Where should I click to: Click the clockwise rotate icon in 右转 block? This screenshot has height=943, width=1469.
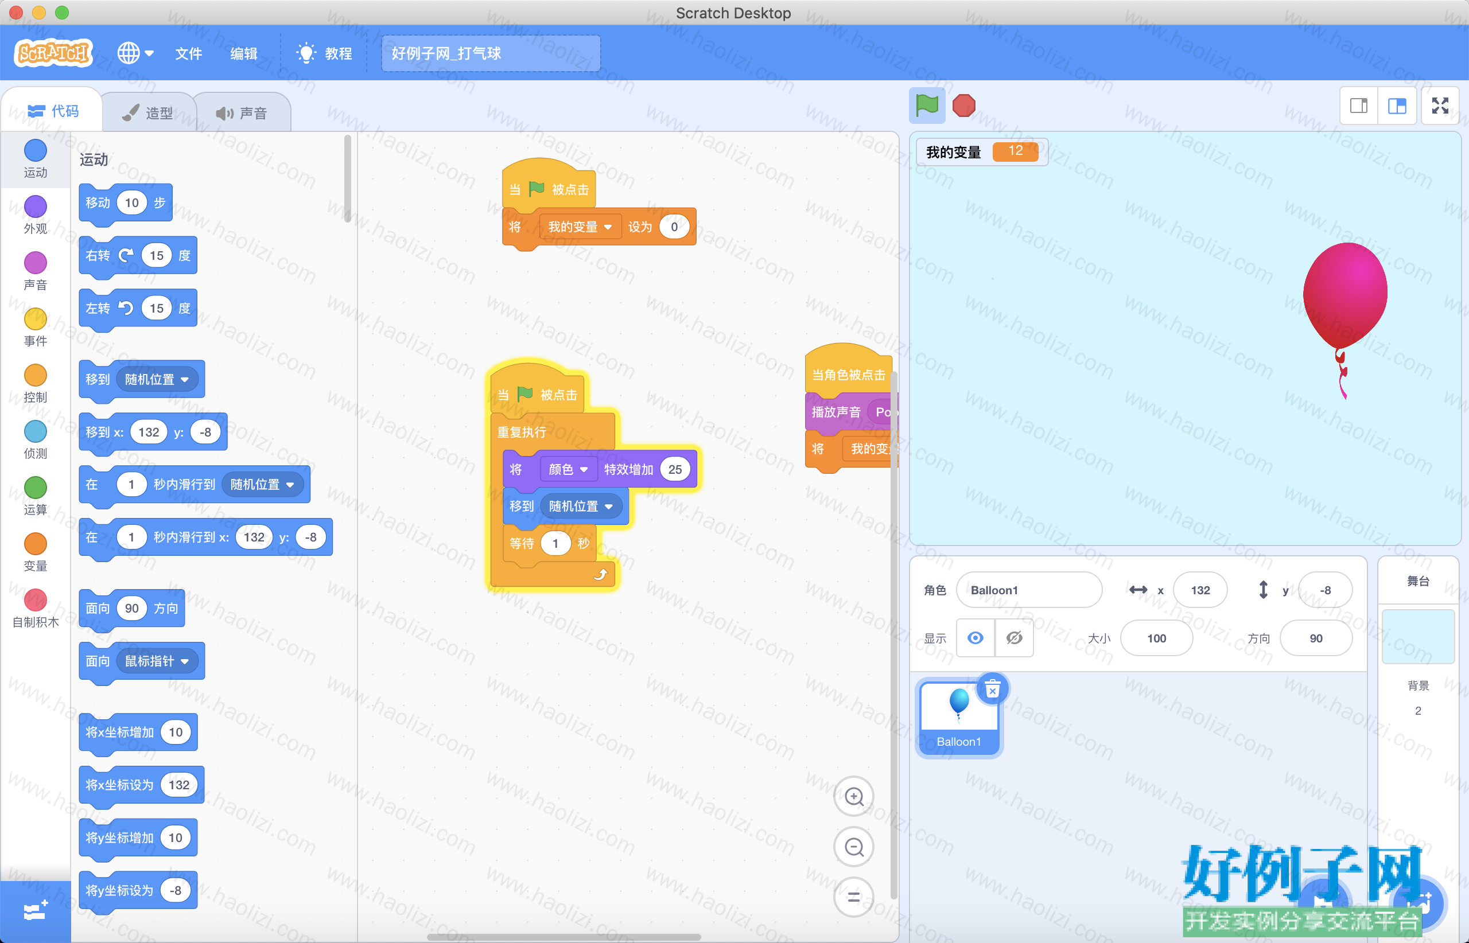point(126,255)
